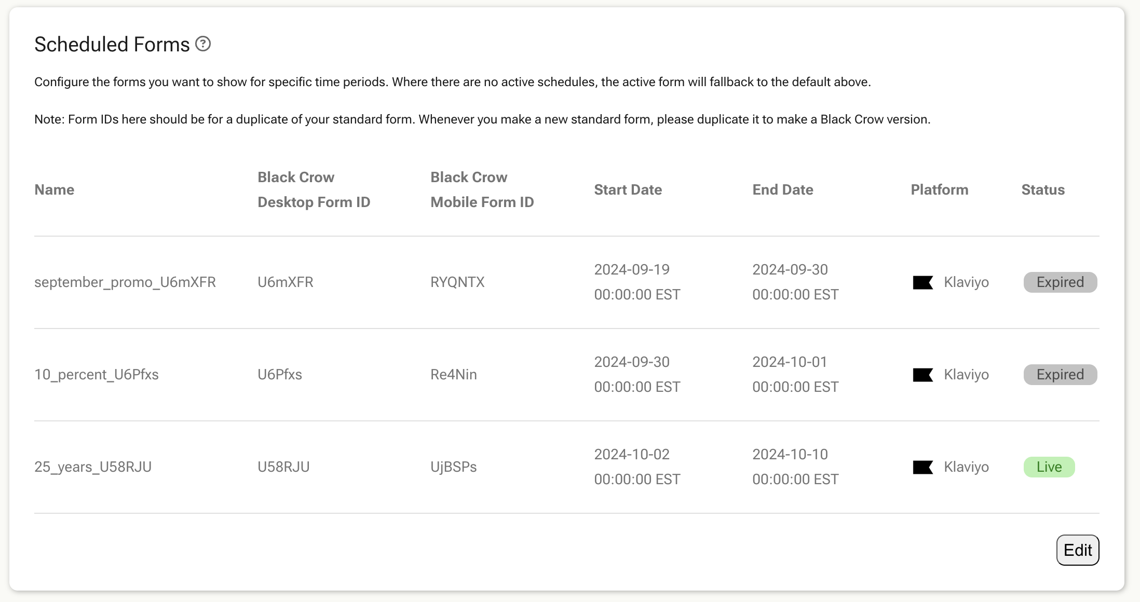Click the End Date column header
1140x602 pixels.
click(783, 190)
